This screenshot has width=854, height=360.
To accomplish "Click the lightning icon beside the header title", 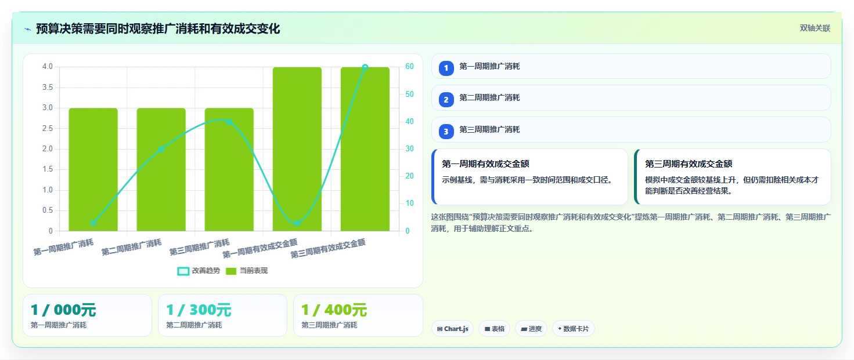I will click(x=27, y=29).
